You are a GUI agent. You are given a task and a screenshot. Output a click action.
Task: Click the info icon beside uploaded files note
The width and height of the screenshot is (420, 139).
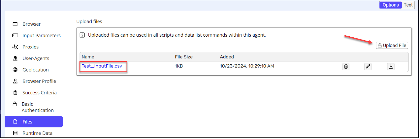[x=82, y=35]
